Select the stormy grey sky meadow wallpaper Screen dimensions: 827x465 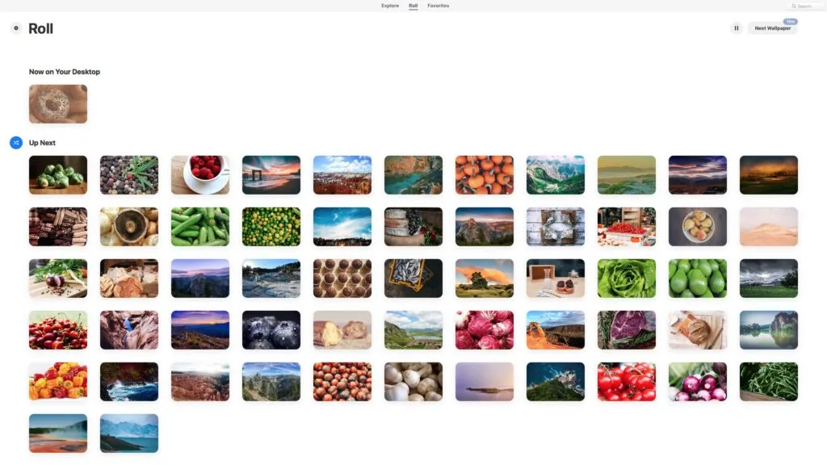769,279
